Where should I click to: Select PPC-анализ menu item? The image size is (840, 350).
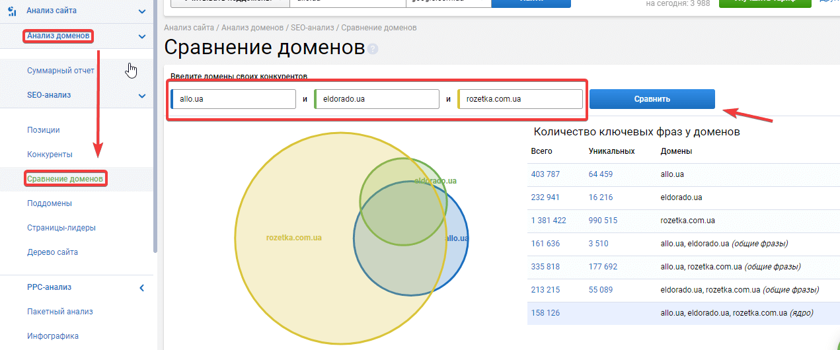pyautogui.click(x=49, y=287)
